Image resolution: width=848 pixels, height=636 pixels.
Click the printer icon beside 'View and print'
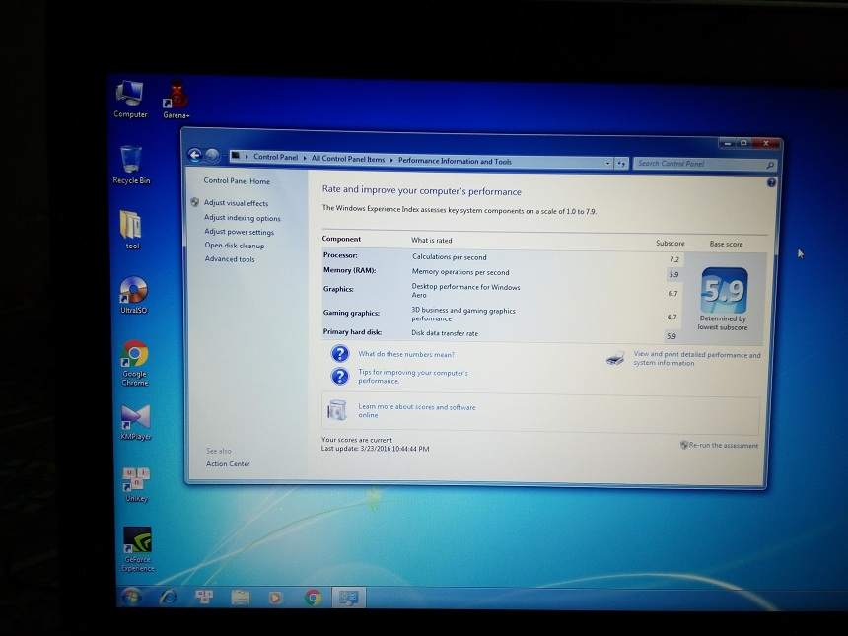point(615,359)
